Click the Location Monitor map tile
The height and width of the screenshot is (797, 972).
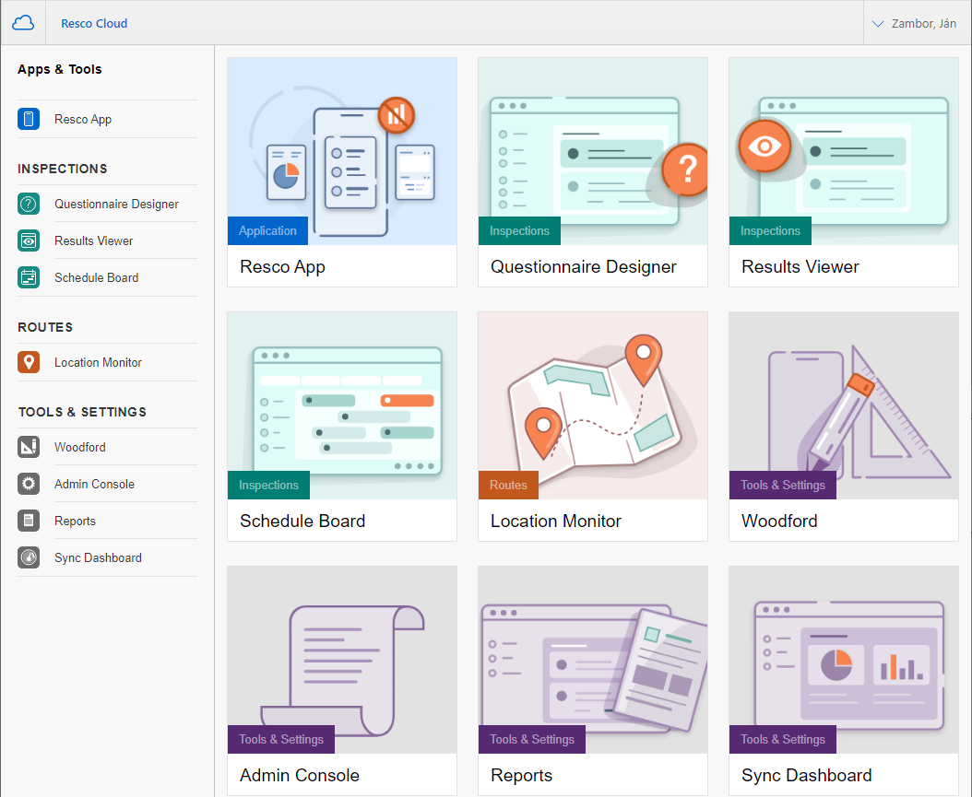tap(592, 405)
